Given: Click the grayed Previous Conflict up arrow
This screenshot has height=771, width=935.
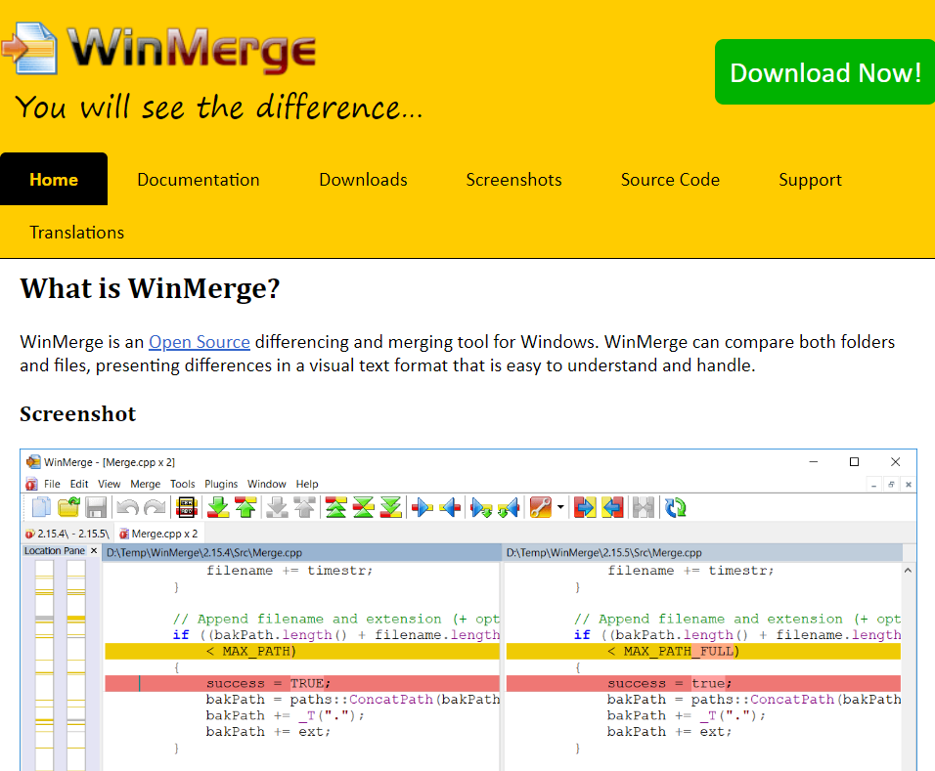Looking at the screenshot, I should (x=305, y=507).
